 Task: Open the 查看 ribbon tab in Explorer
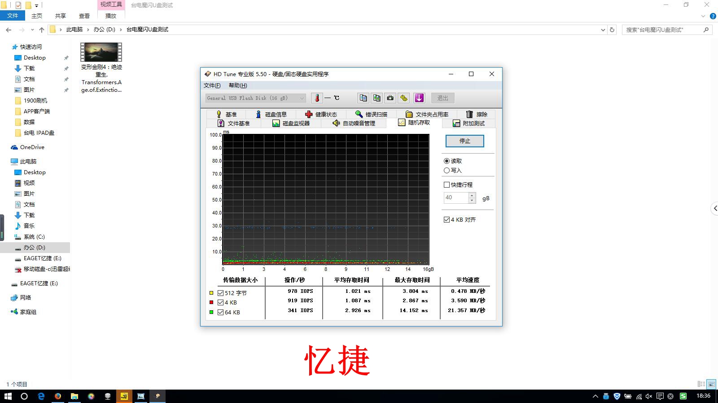click(x=84, y=16)
